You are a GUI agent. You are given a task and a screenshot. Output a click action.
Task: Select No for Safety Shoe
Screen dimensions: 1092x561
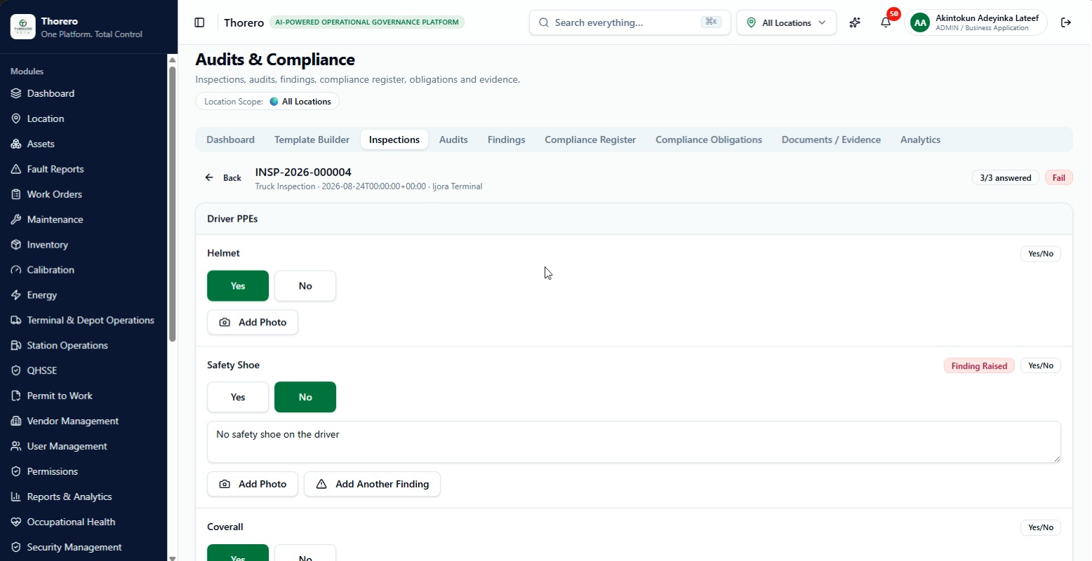point(305,397)
